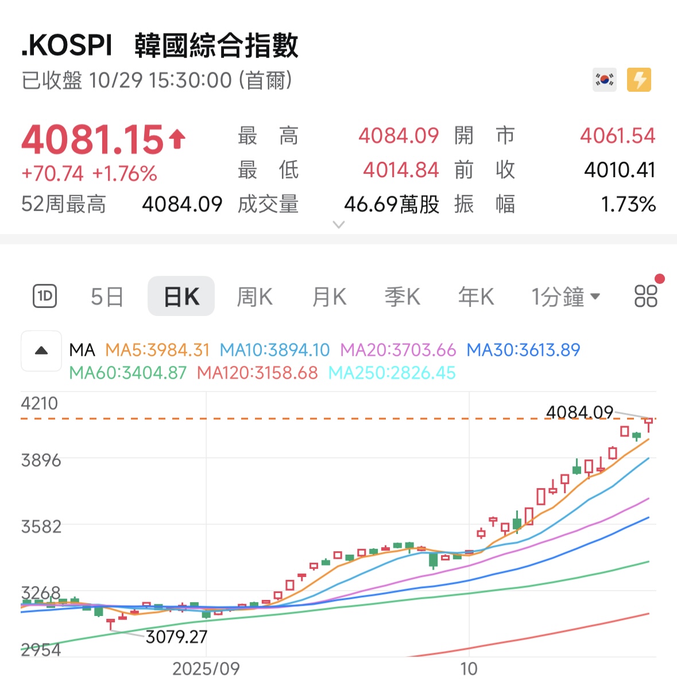Screen dimensions: 677x694
Task: Switch to the 5日 chart tab
Action: point(107,297)
